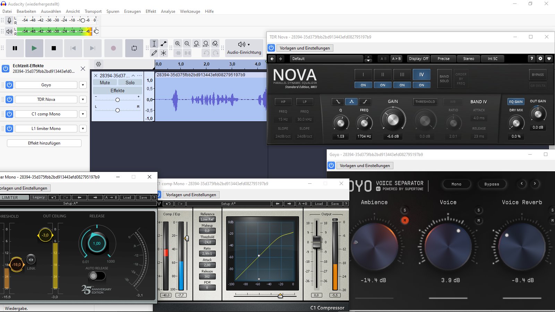Click the green Play button
The width and height of the screenshot is (555, 312).
34,48
